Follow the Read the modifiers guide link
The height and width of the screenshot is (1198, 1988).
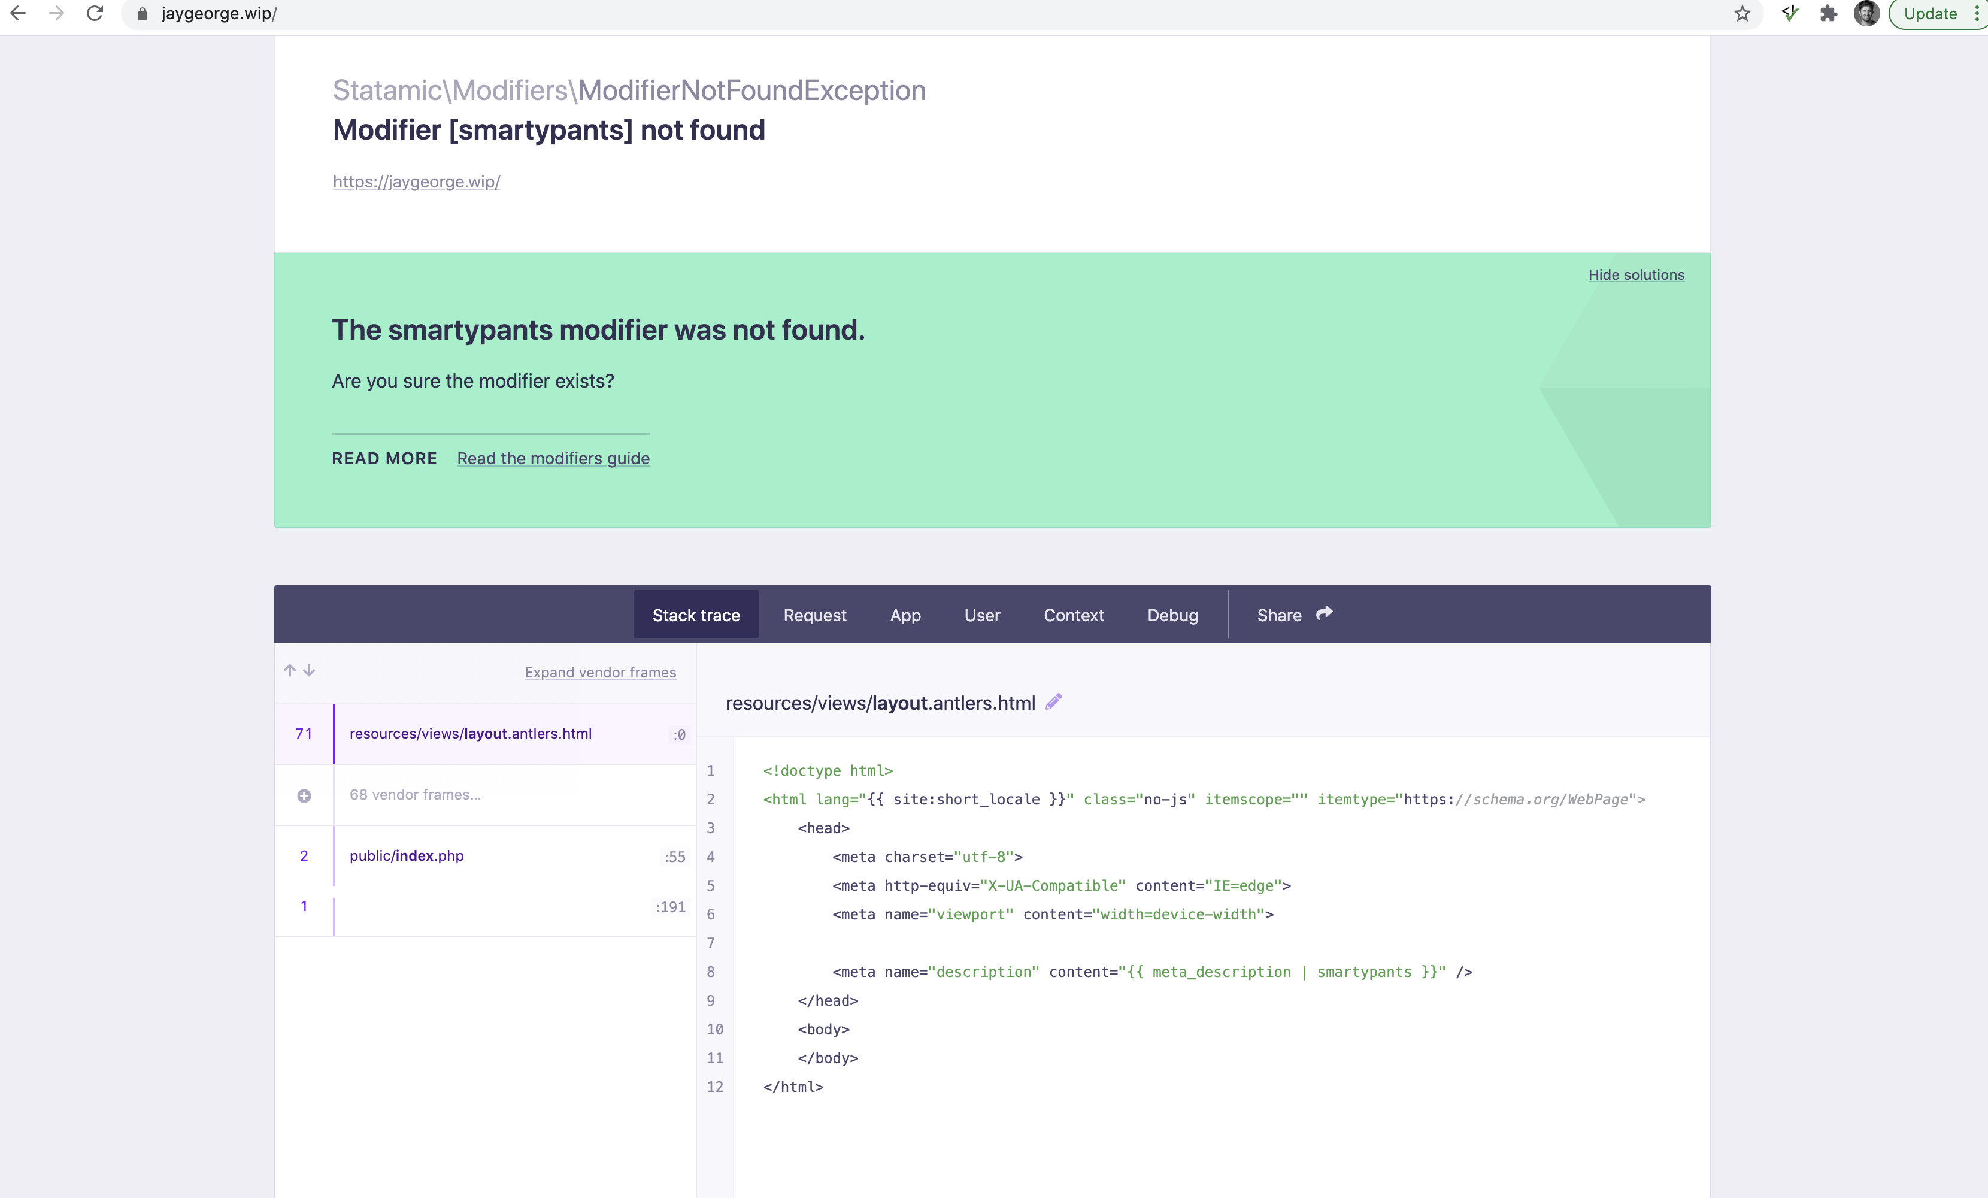pos(553,458)
